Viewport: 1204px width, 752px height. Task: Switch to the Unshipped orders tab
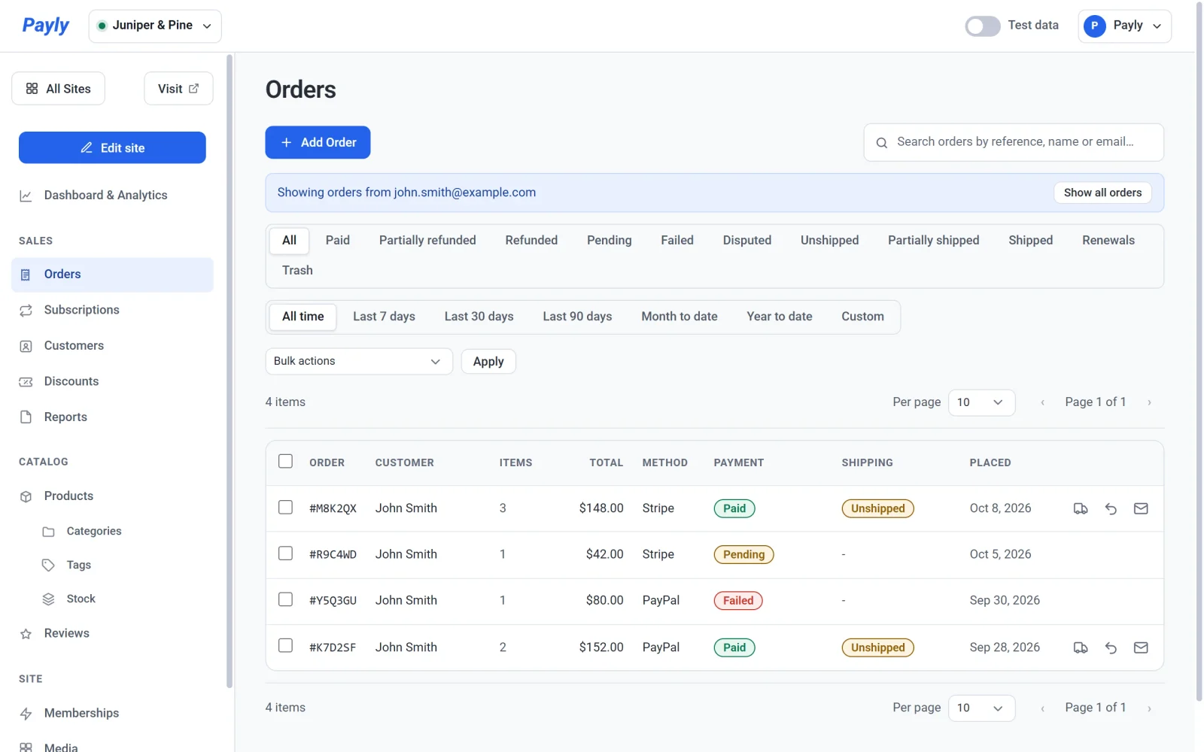(829, 241)
